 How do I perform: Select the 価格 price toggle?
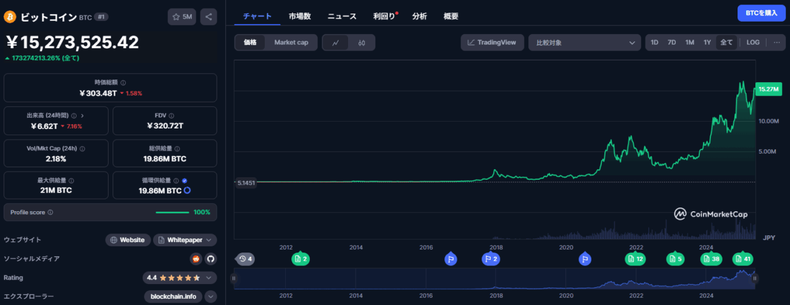[x=250, y=43]
